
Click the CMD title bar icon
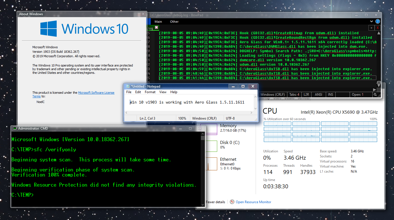15,129
